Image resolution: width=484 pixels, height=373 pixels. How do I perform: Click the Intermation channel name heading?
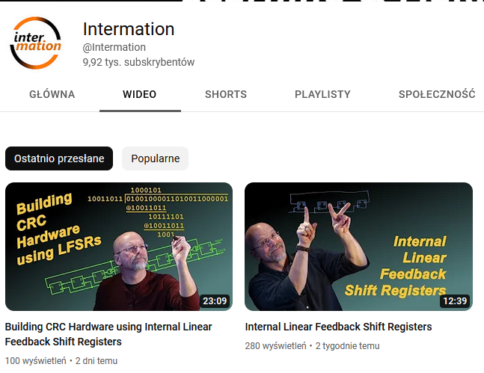coord(129,29)
